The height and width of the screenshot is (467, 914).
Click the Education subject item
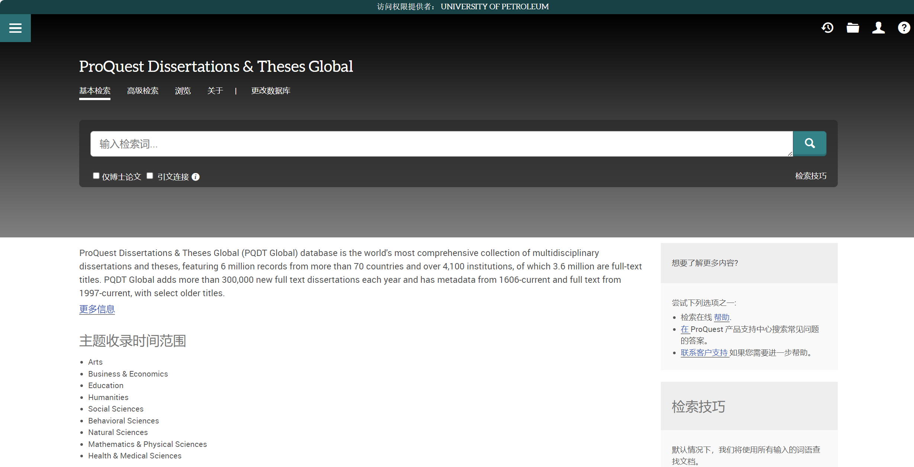pyautogui.click(x=106, y=386)
